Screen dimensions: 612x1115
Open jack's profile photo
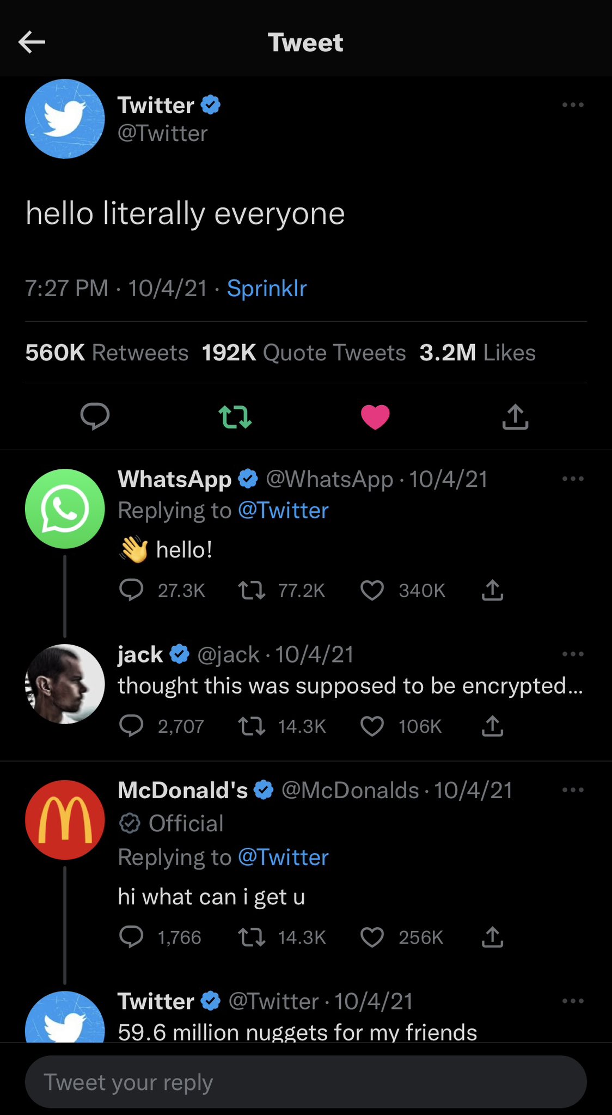[65, 684]
